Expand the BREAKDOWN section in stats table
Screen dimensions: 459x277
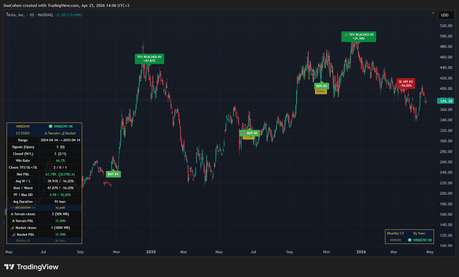(x=23, y=207)
